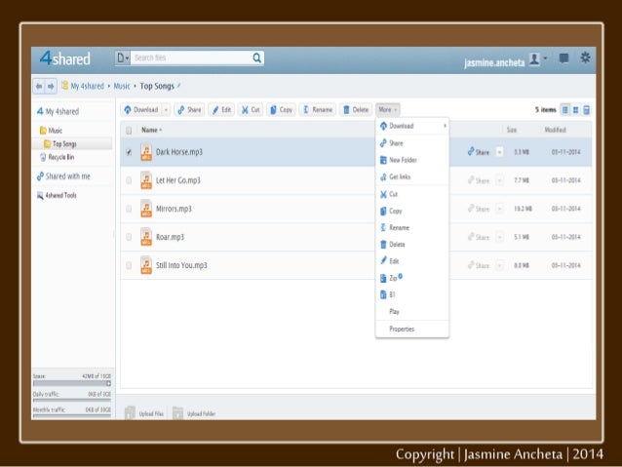The width and height of the screenshot is (622, 467).
Task: Expand Download submenu arrow in More menu
Action: coord(446,126)
